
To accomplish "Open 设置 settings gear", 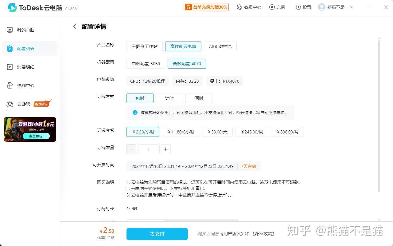I will pyautogui.click(x=303, y=7).
